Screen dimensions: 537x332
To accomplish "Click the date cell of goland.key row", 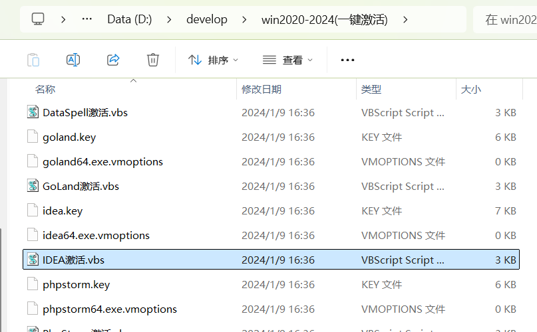I will (x=278, y=137).
